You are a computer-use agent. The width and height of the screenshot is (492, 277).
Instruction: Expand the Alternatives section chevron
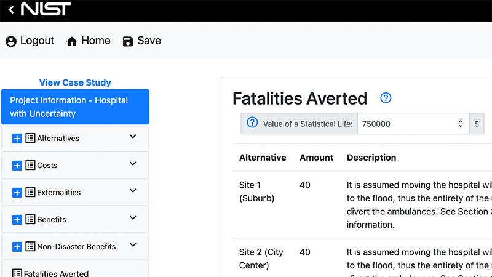(x=133, y=137)
